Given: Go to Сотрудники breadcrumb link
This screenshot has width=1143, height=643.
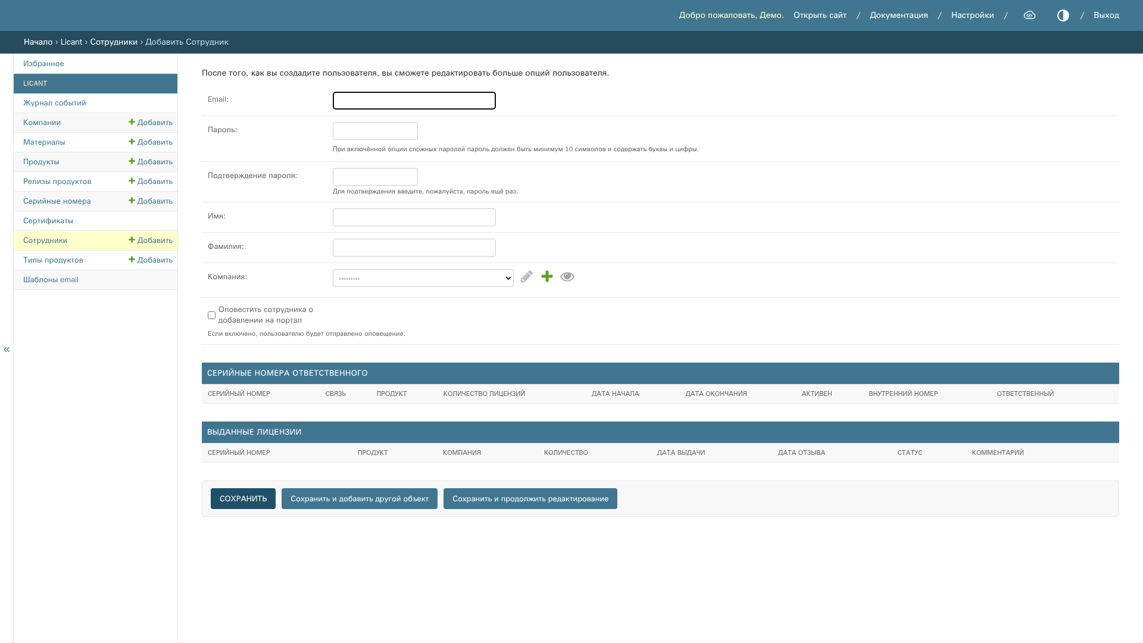Looking at the screenshot, I should point(114,42).
